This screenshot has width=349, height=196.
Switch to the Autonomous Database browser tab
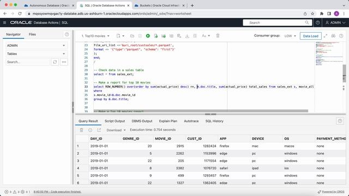(49, 5)
